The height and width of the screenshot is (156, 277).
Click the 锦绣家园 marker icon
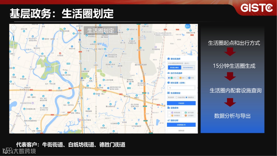coord(89,109)
